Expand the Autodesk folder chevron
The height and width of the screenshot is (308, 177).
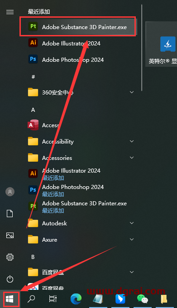click(132, 223)
